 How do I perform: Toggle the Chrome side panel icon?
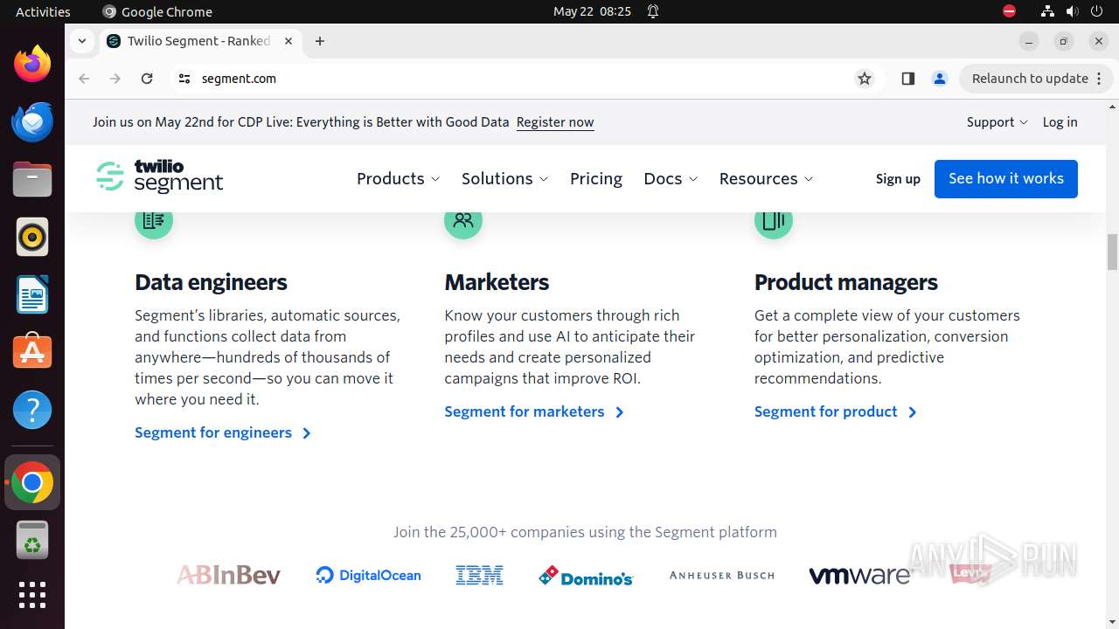pyautogui.click(x=907, y=79)
